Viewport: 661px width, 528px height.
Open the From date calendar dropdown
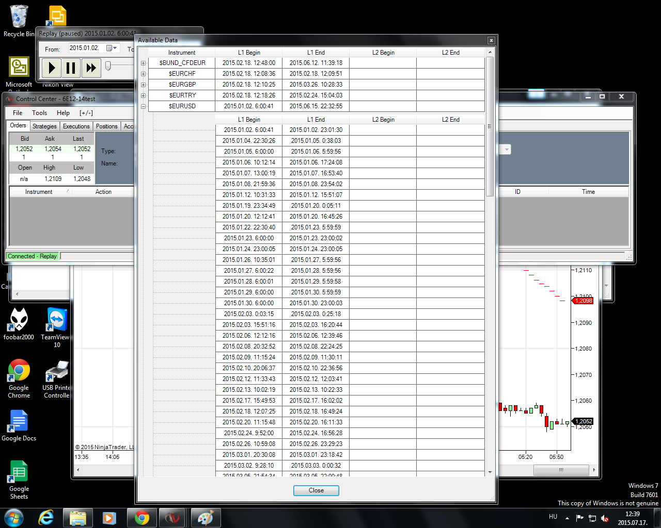(112, 48)
